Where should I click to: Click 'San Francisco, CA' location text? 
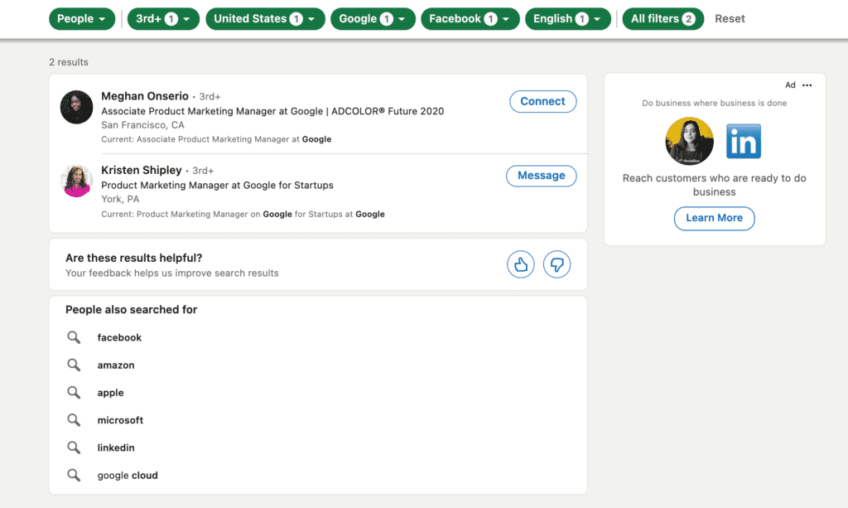click(142, 125)
